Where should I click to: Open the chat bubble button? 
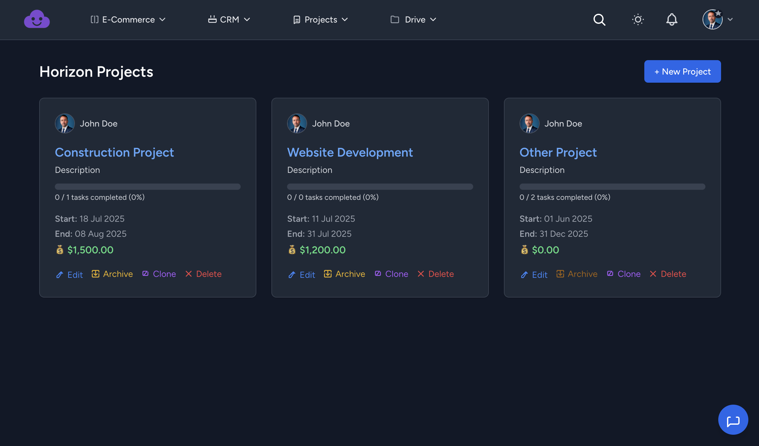[x=733, y=420]
